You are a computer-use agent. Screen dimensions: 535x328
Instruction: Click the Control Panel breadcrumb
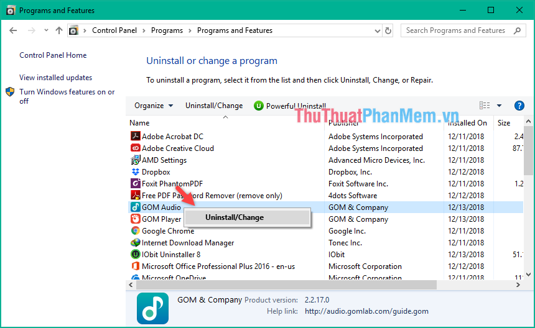(114, 30)
